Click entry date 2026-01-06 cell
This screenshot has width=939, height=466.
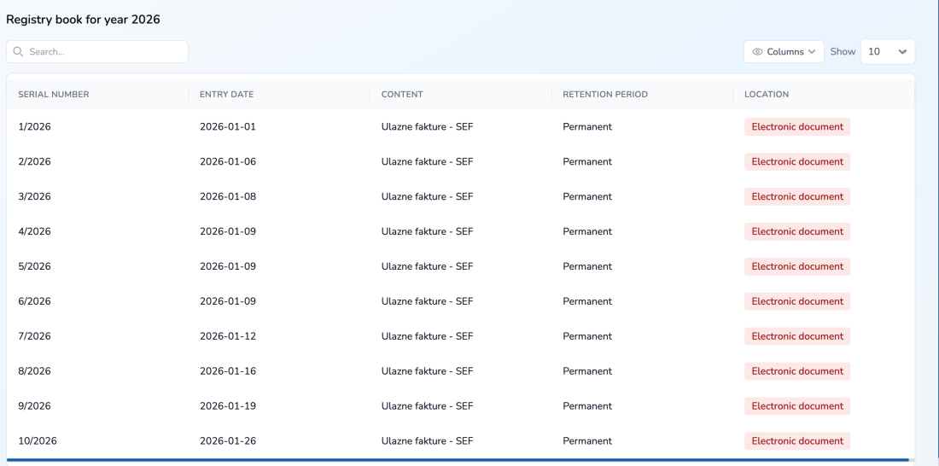[x=228, y=162]
